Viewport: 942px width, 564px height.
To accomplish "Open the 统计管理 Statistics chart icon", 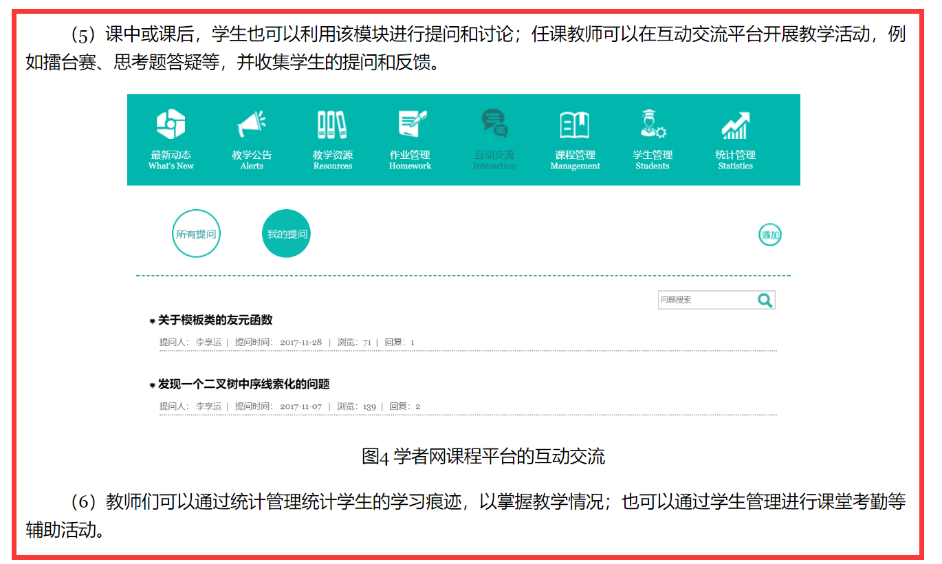I will click(735, 124).
